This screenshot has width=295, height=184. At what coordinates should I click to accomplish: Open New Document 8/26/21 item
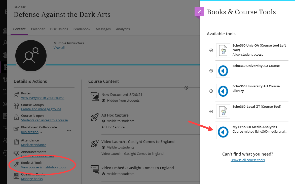coord(122,95)
